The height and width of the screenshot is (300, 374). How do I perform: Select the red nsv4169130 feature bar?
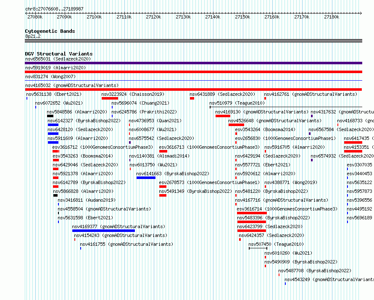click(223, 116)
